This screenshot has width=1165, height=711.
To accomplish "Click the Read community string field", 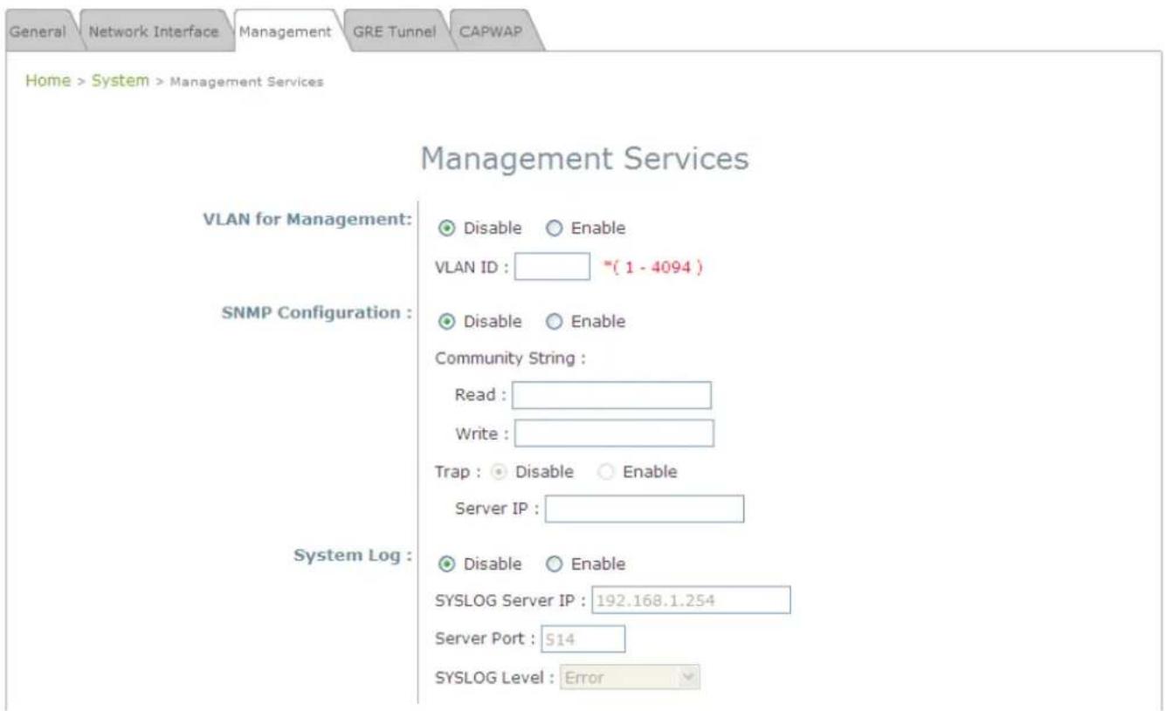I will point(611,395).
